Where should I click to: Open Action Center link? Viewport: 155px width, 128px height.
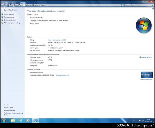tap(9, 107)
